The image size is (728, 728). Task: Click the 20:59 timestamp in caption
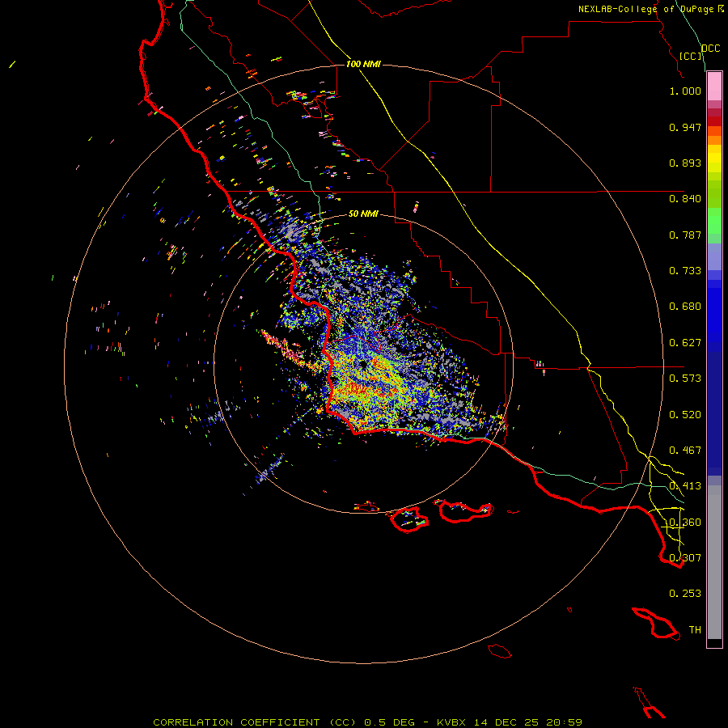(565, 722)
